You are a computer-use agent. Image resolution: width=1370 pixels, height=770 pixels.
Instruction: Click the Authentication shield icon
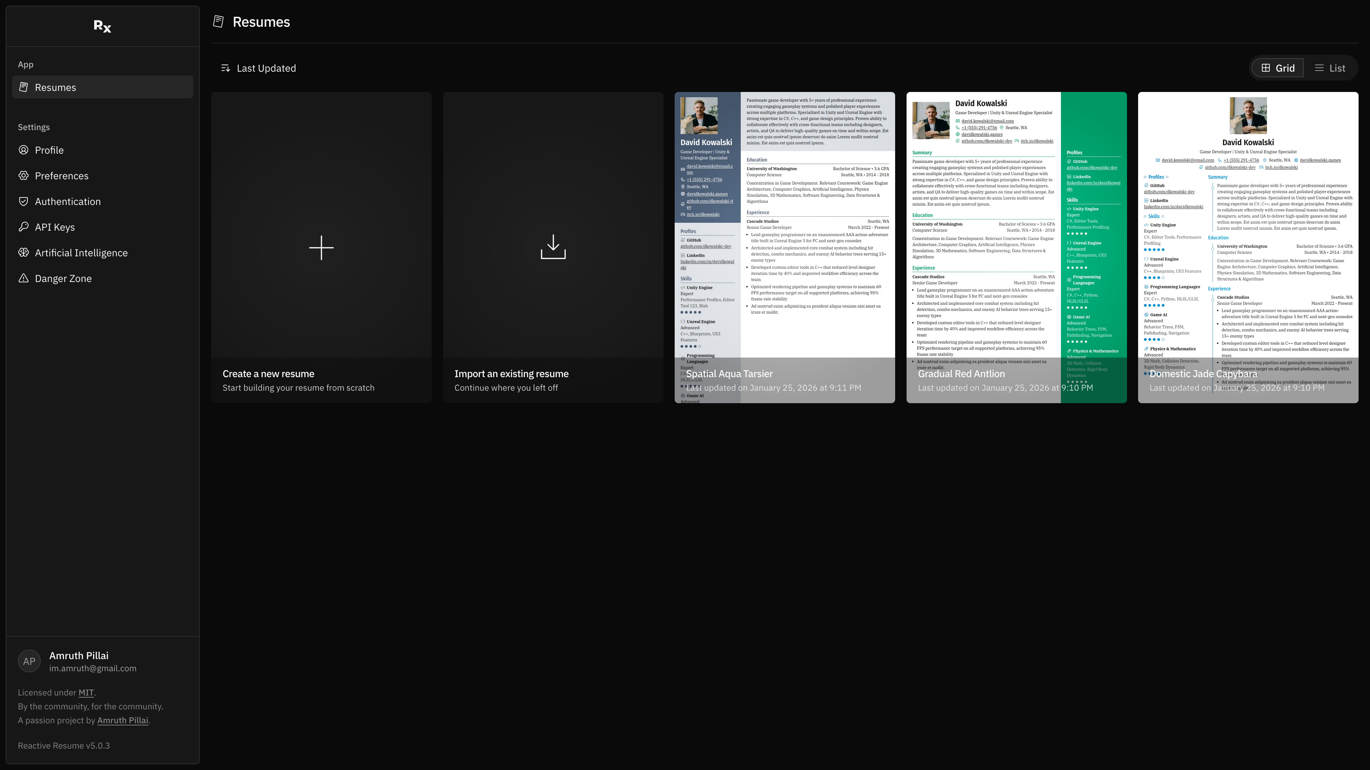click(x=24, y=201)
